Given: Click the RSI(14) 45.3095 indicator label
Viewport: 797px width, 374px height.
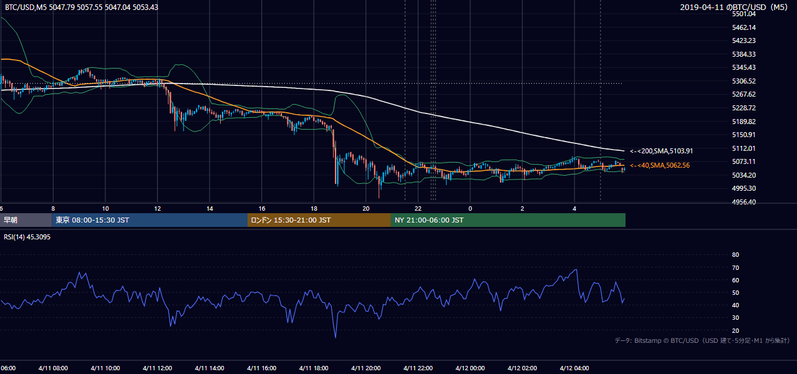Looking at the screenshot, I should [27, 237].
